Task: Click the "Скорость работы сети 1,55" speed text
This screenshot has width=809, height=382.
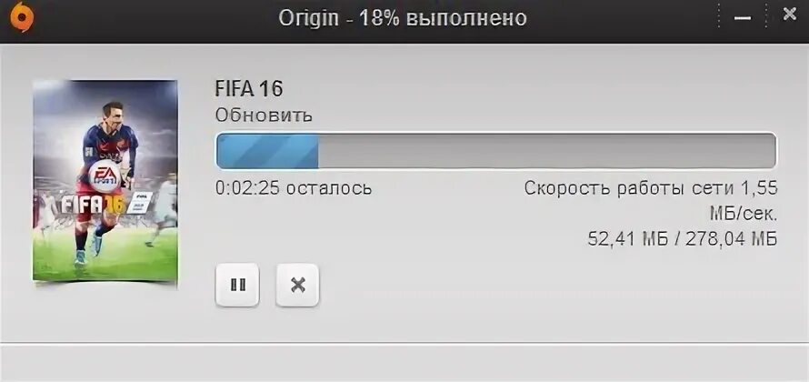Action: pyautogui.click(x=651, y=188)
